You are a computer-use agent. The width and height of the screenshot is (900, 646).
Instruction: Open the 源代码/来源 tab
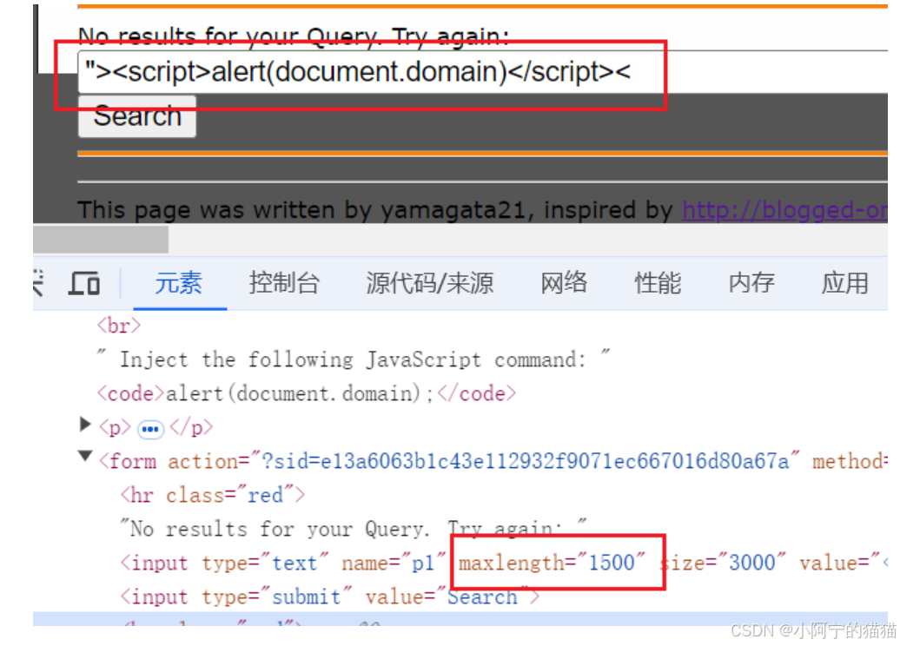(x=430, y=283)
